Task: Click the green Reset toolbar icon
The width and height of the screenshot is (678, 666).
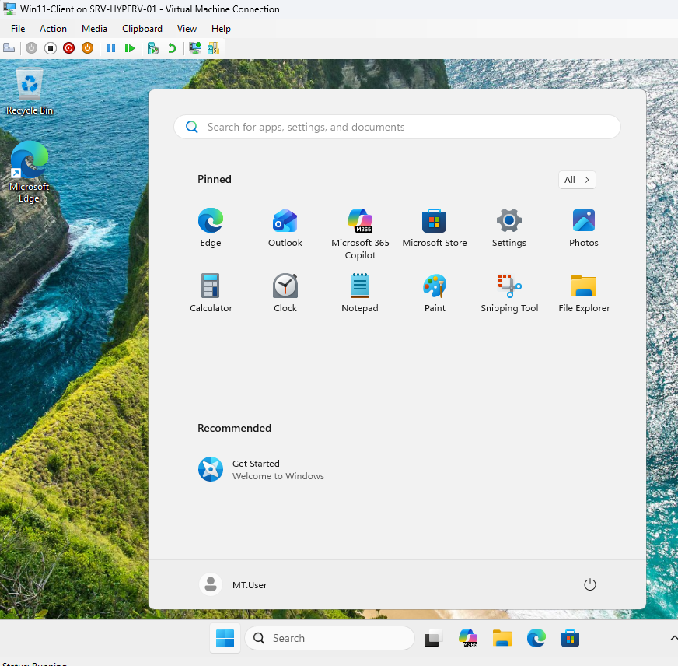Action: click(130, 48)
